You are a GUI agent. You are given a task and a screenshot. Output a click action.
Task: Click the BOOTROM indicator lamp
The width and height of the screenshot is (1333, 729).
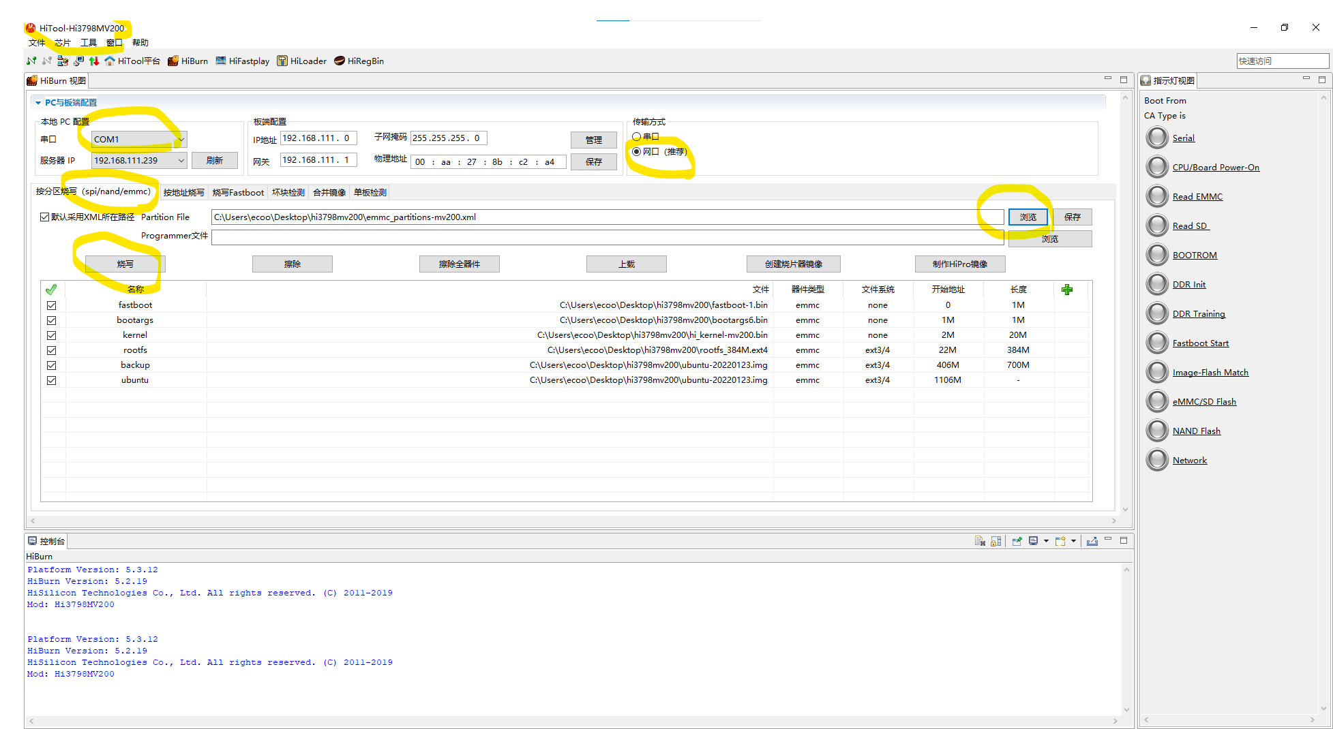(x=1157, y=255)
